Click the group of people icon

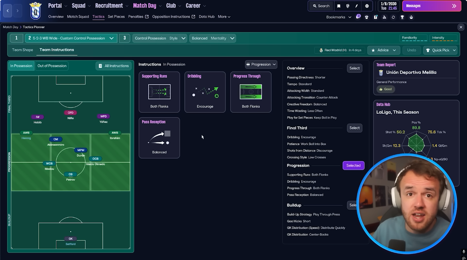tap(411, 17)
